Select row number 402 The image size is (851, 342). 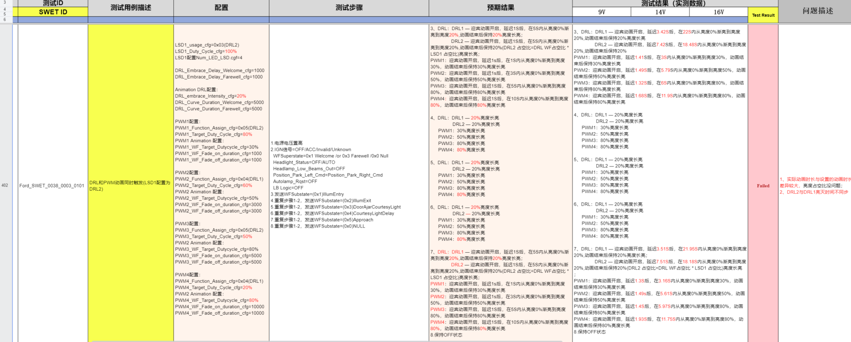[5, 186]
